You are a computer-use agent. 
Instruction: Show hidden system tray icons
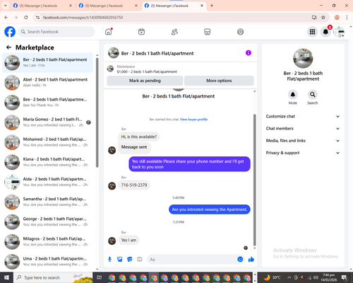[x=289, y=277]
